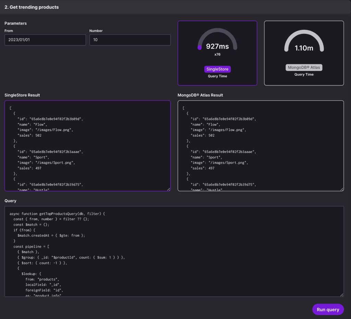Grab SingleStore Result resize handle
The width and height of the screenshot is (351, 319).
tap(169, 189)
